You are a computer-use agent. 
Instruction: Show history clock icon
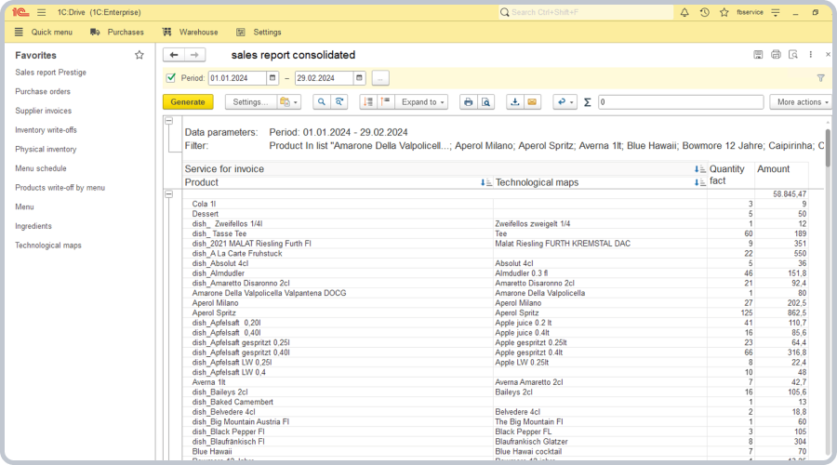(x=704, y=12)
